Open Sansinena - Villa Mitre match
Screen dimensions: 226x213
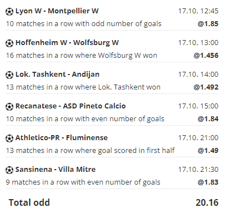[x=56, y=170]
